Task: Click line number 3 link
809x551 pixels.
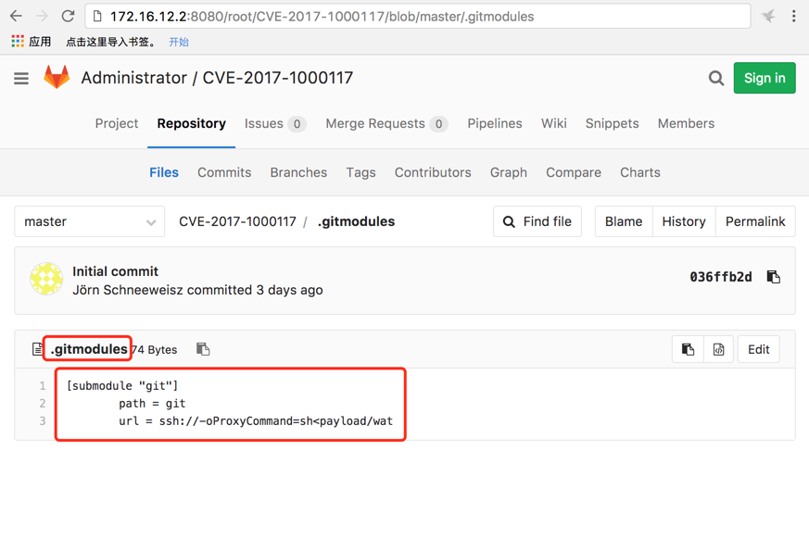Action: tap(43, 421)
